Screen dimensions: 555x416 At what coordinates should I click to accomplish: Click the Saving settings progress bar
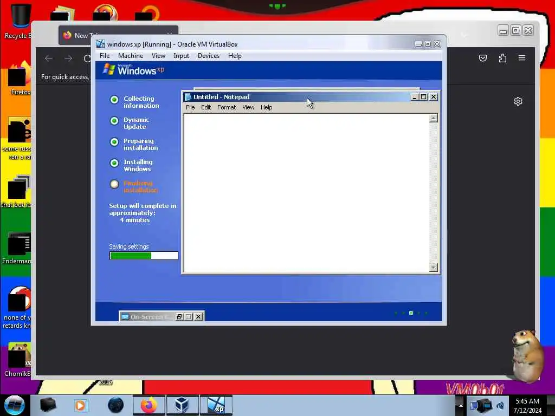(144, 256)
